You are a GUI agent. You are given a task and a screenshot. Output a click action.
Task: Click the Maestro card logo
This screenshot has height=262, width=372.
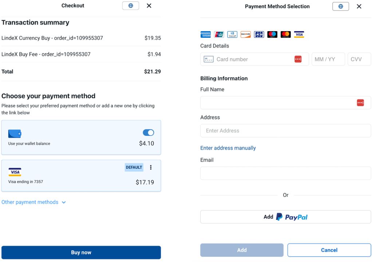tap(272, 34)
